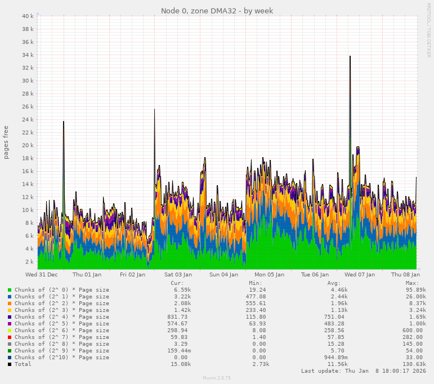Click the 'Min:' column header
The image size is (434, 384).
[256, 283]
